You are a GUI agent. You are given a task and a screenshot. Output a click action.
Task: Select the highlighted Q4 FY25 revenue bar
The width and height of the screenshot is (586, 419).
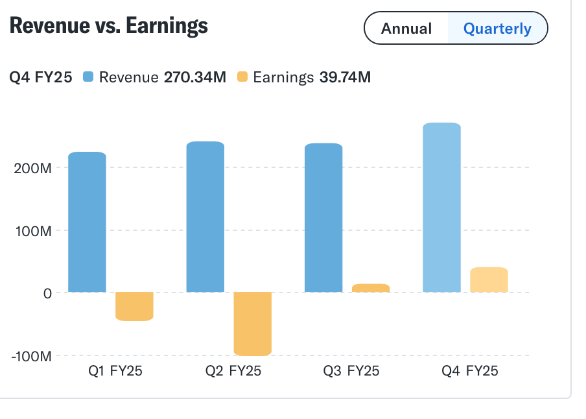[x=441, y=208]
